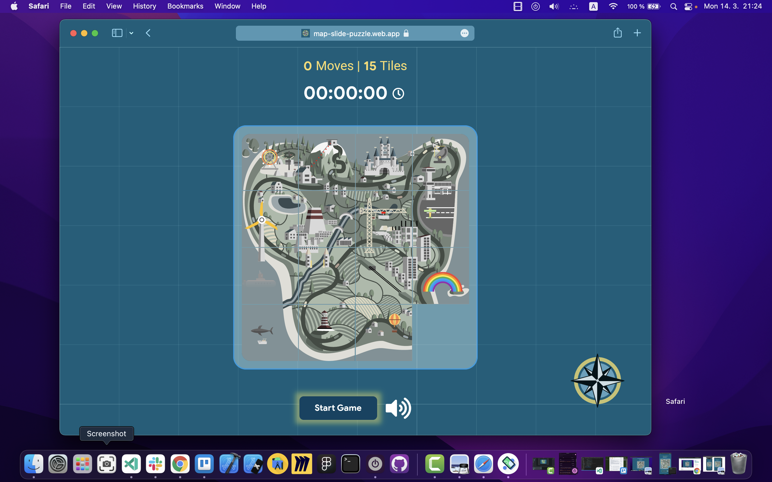
Task: Open Control Center in menu bar
Action: pyautogui.click(x=688, y=6)
